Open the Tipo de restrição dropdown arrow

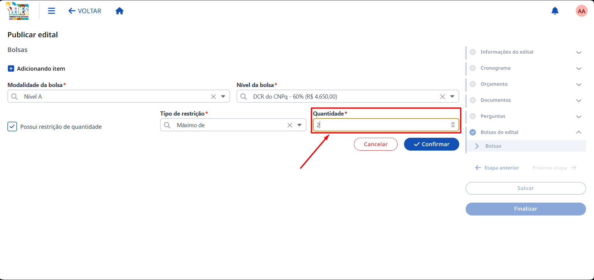[299, 125]
